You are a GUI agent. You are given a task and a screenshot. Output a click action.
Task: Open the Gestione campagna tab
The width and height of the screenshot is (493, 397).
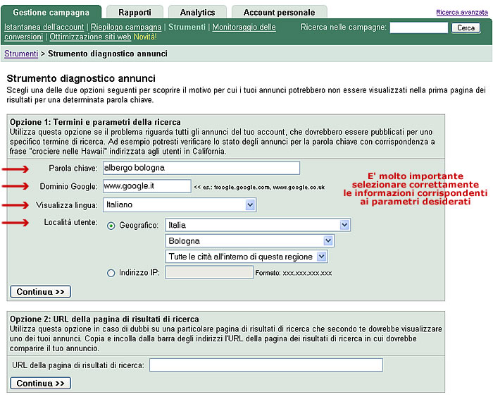(51, 12)
